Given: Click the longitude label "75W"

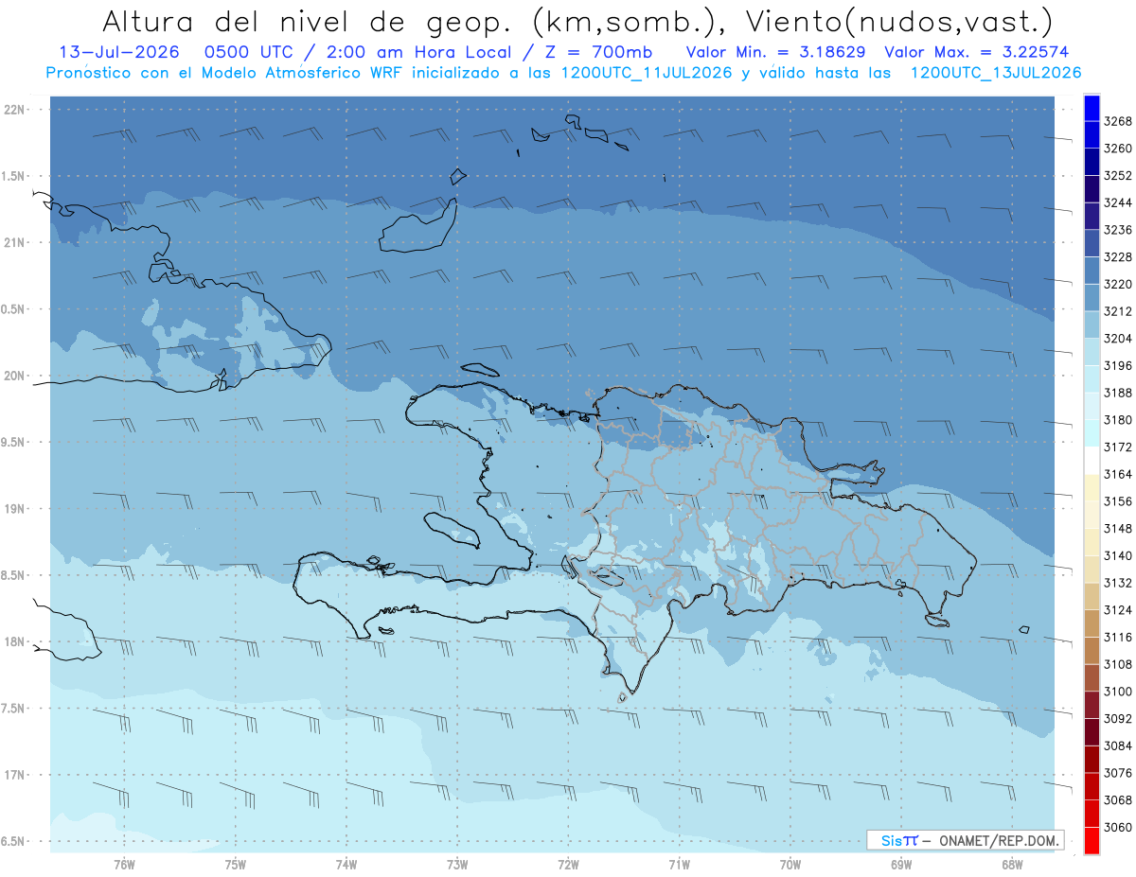Looking at the screenshot, I should [x=236, y=865].
